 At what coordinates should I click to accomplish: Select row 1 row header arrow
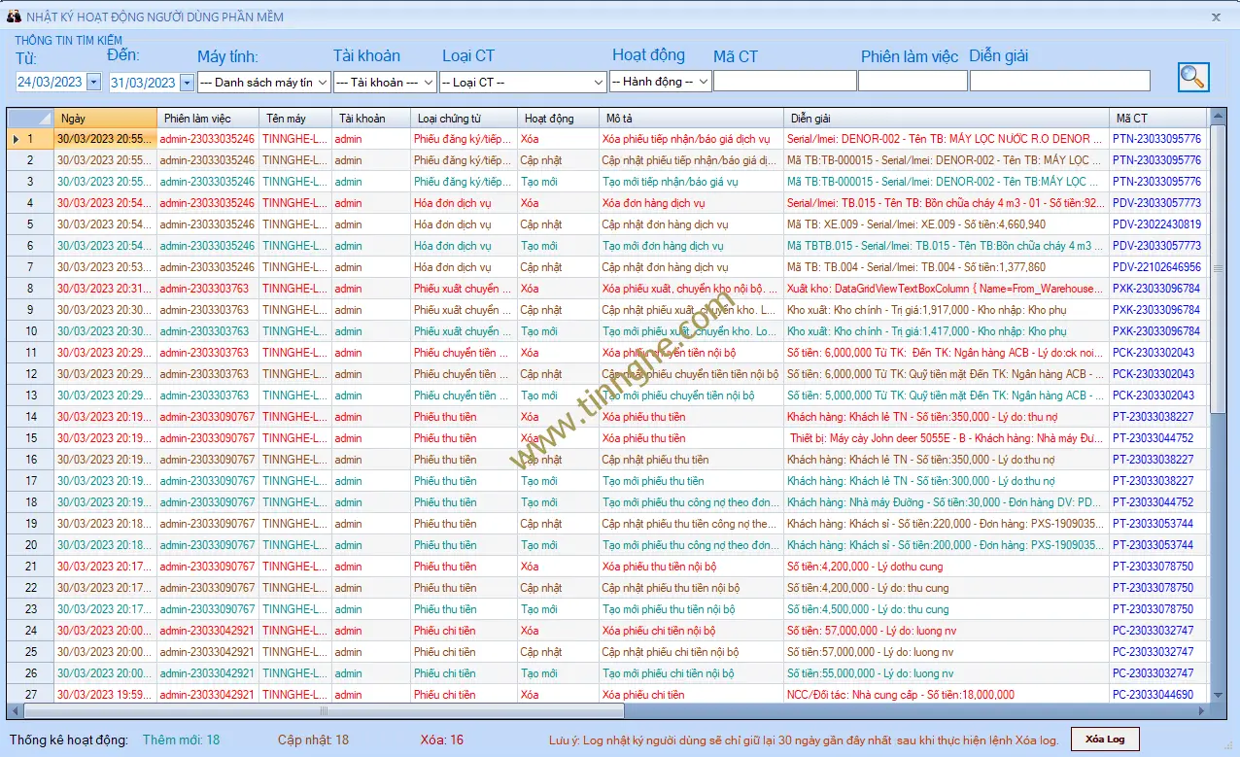pyautogui.click(x=31, y=139)
